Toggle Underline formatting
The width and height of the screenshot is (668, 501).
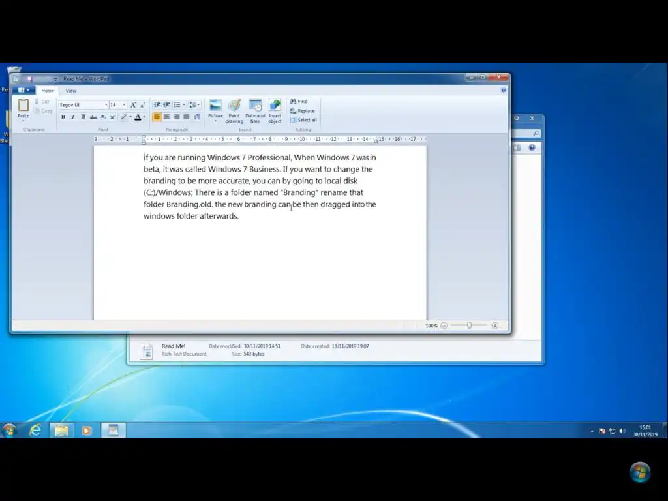pyautogui.click(x=83, y=117)
